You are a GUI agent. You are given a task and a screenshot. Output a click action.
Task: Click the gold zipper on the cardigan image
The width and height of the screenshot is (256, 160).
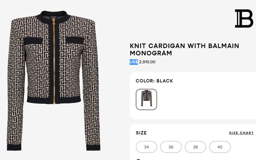54,61
